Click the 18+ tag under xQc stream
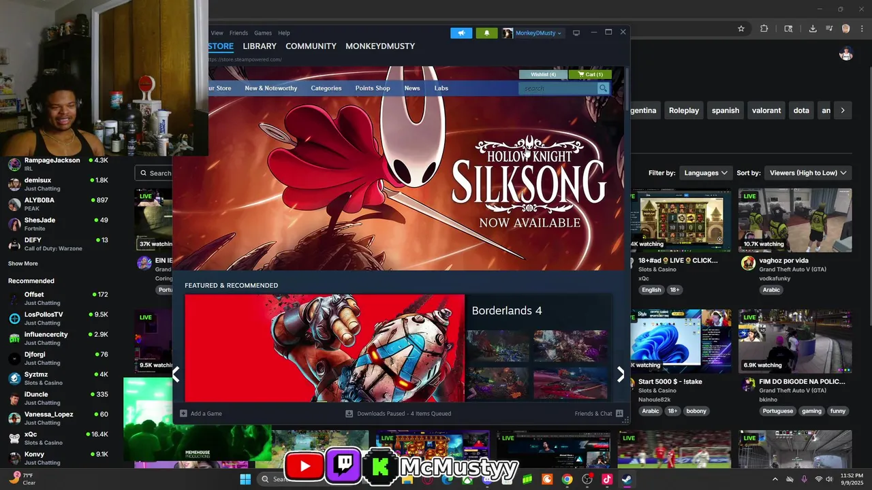Image resolution: width=872 pixels, height=490 pixels. tap(674, 290)
